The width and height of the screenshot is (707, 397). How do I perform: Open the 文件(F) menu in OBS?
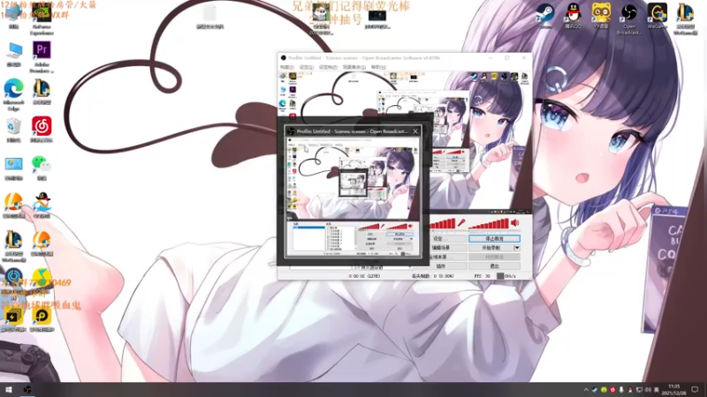[x=286, y=67]
